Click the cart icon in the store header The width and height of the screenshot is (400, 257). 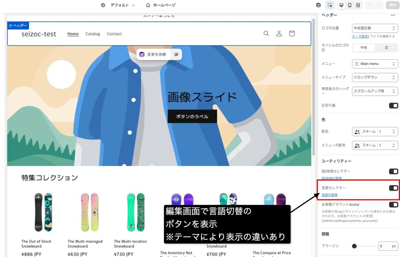[292, 33]
